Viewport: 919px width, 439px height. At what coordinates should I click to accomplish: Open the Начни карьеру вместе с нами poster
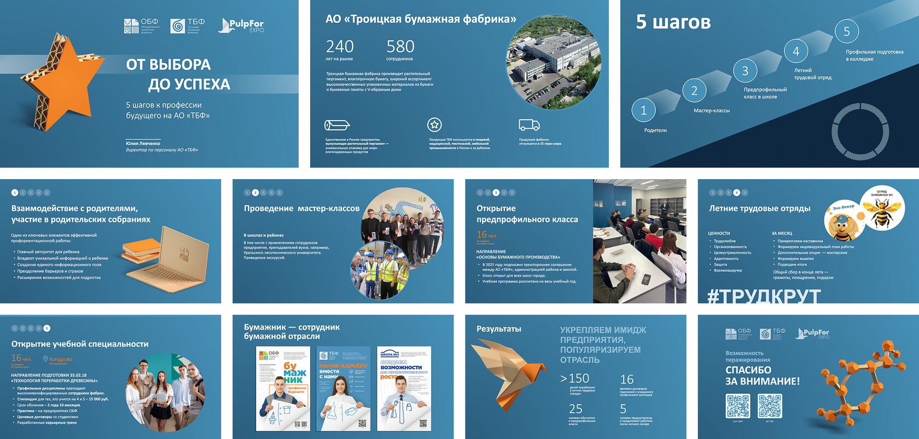point(343,389)
